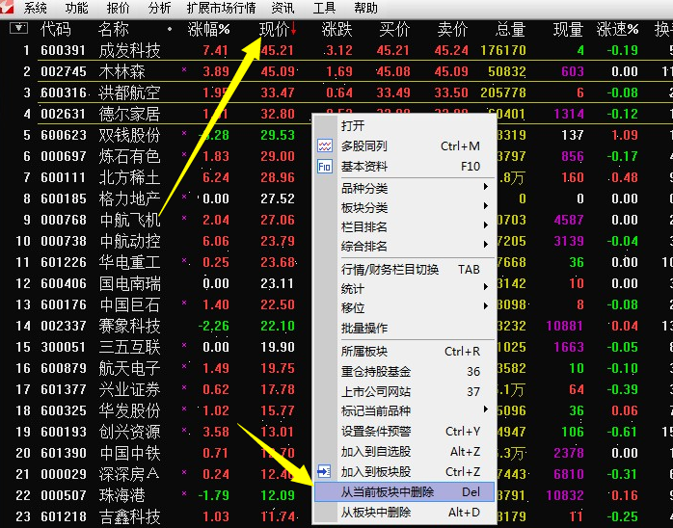Sort by the 代码 column header
Screen dimensions: 673x528
(x=56, y=29)
